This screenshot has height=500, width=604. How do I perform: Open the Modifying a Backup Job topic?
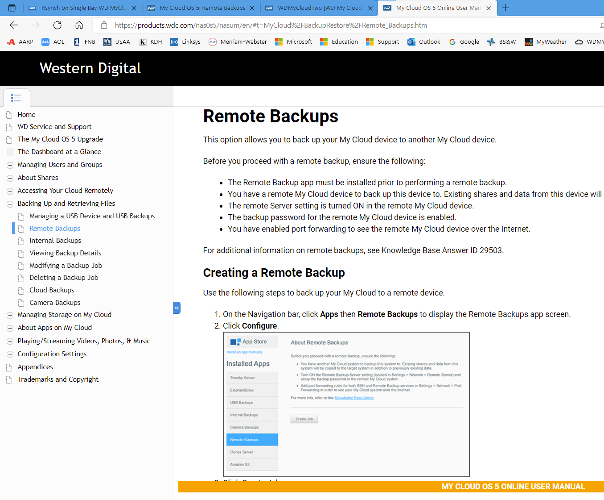(x=66, y=266)
